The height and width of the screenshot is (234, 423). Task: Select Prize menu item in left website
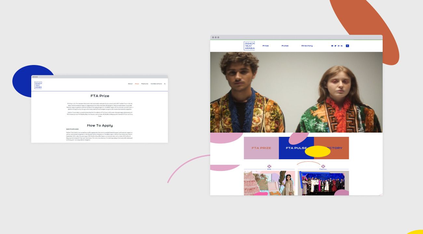[137, 84]
